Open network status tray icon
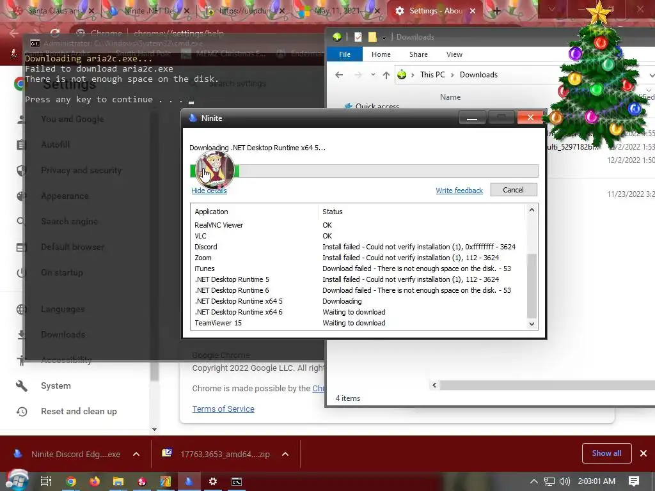Image resolution: width=655 pixels, height=491 pixels. click(549, 481)
